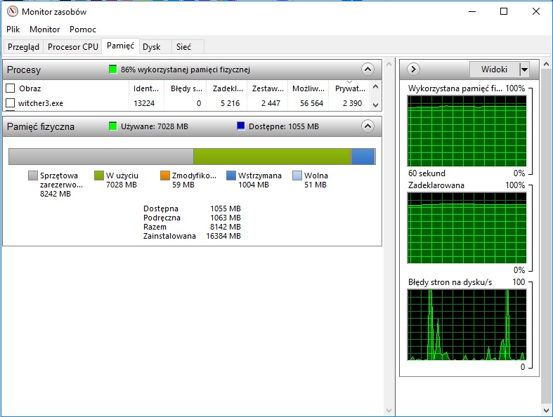Open the Monitor menu
Screen dimensions: 553x417
point(45,29)
